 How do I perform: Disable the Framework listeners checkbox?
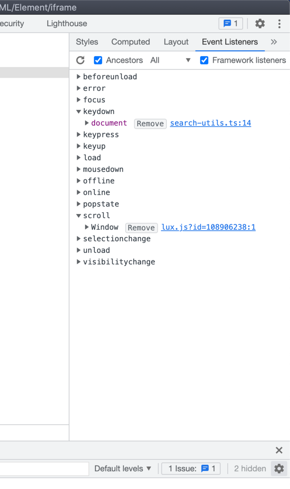(204, 60)
